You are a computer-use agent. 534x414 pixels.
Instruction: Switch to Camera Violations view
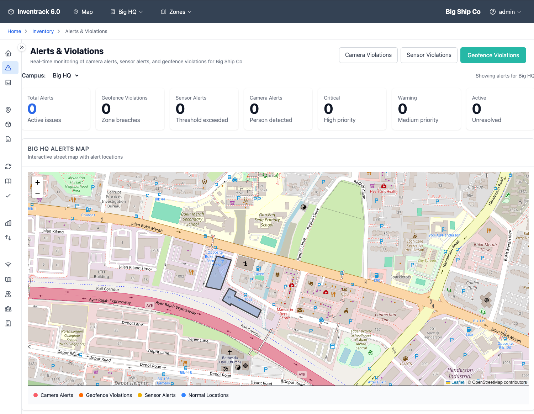click(x=368, y=55)
